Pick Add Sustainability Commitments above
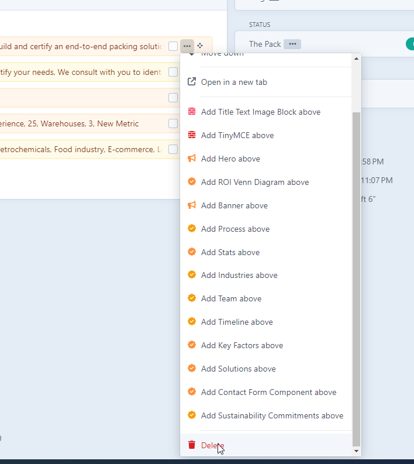Viewport: 414px width, 464px height. tap(272, 415)
